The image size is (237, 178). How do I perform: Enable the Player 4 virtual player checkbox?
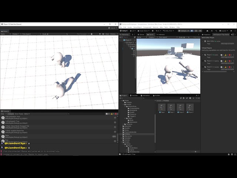tap(203, 67)
